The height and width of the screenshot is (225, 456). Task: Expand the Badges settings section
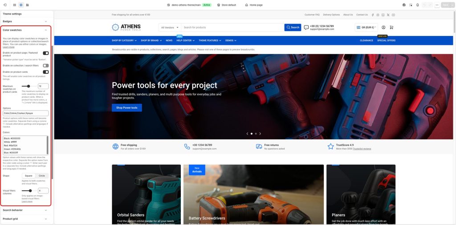[25, 21]
